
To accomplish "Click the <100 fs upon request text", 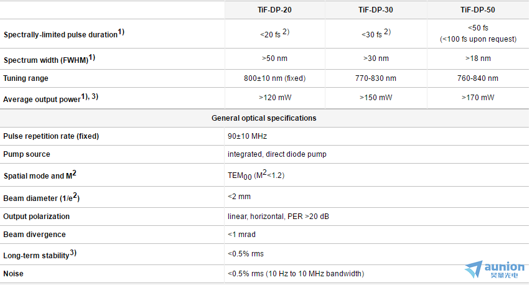I will click(478, 39).
